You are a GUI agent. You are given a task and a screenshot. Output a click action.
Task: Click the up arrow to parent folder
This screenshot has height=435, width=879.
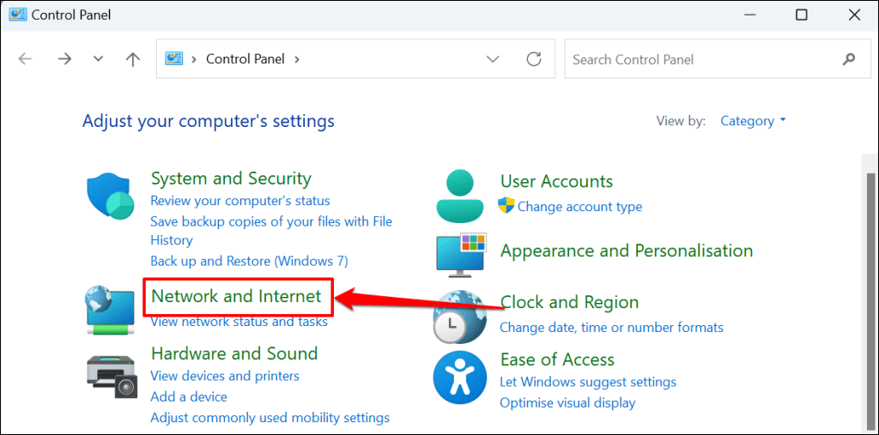133,59
